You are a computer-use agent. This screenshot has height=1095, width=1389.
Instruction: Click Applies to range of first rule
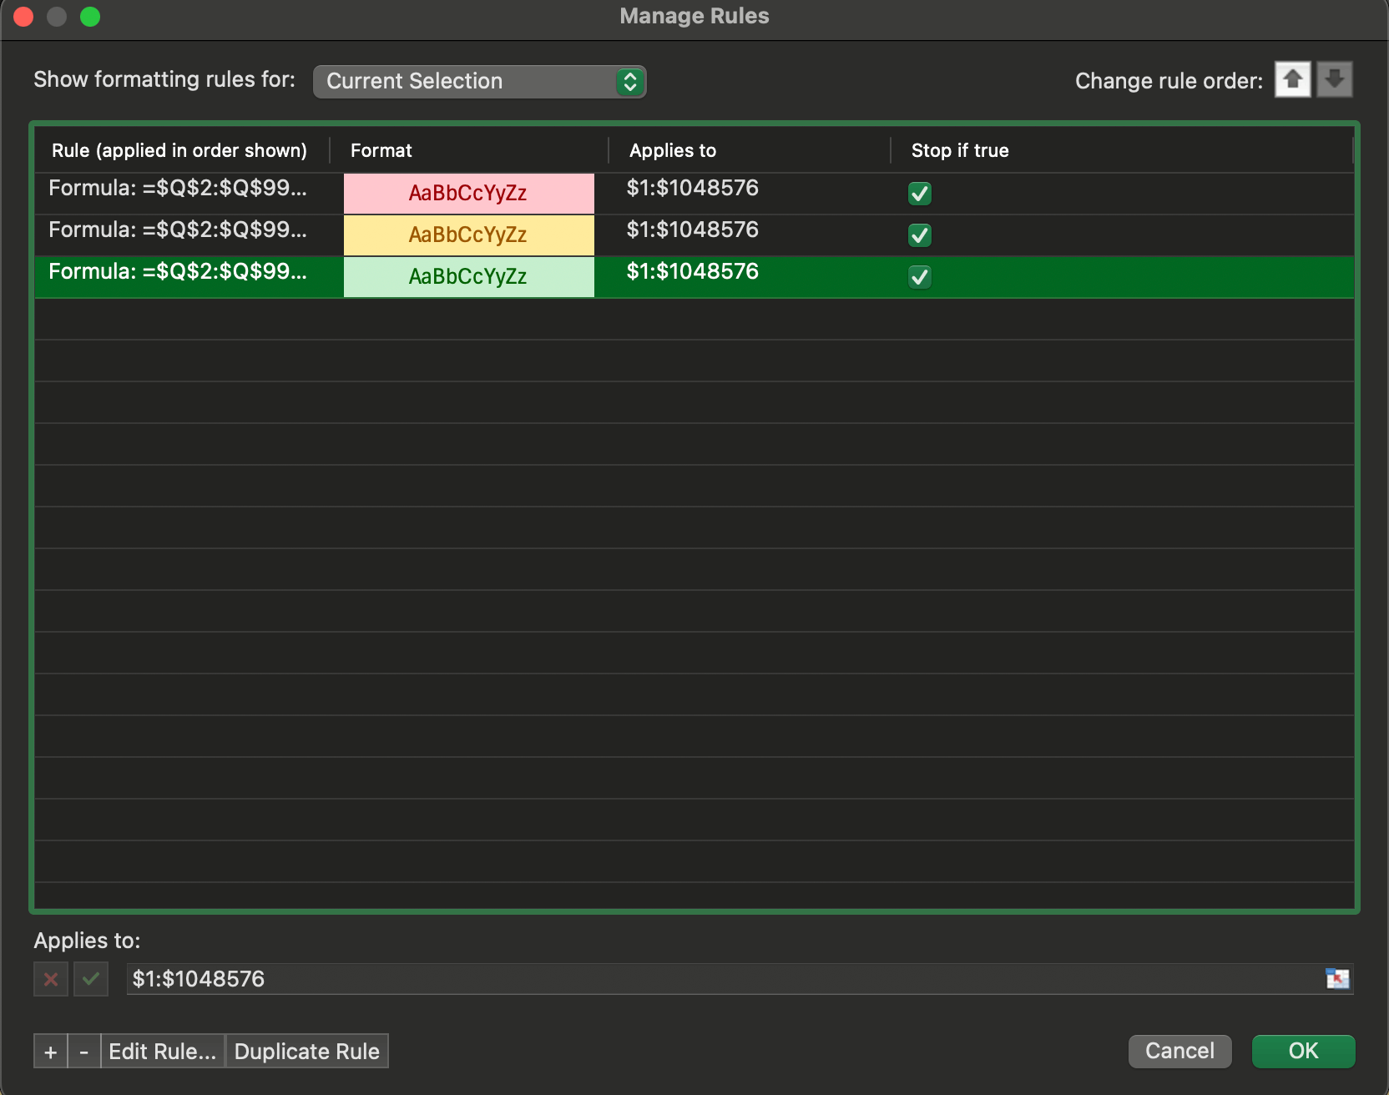click(692, 189)
